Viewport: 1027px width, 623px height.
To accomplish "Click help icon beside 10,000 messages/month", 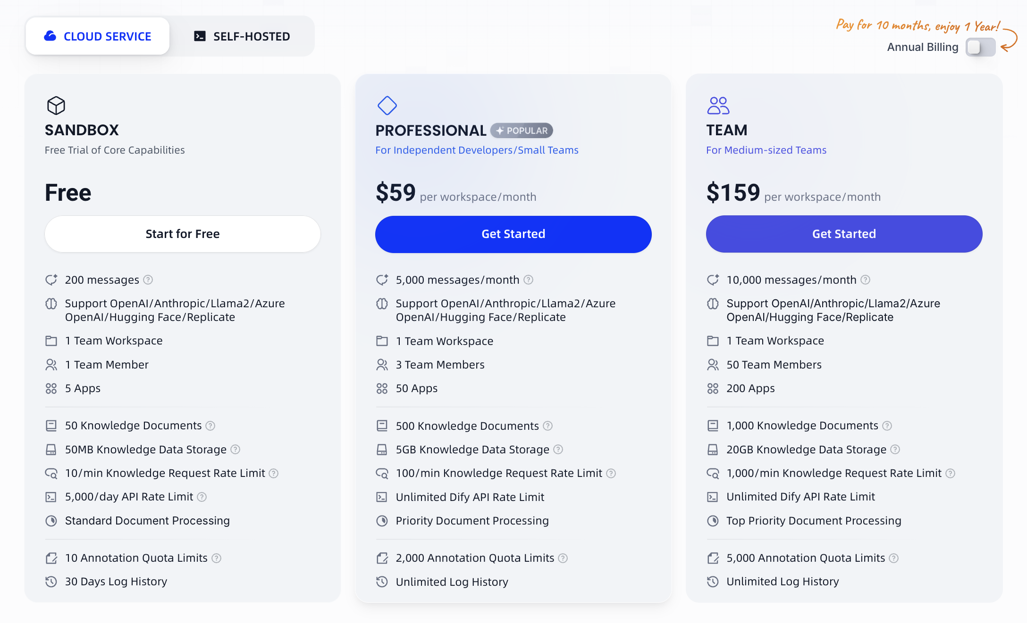I will [866, 280].
